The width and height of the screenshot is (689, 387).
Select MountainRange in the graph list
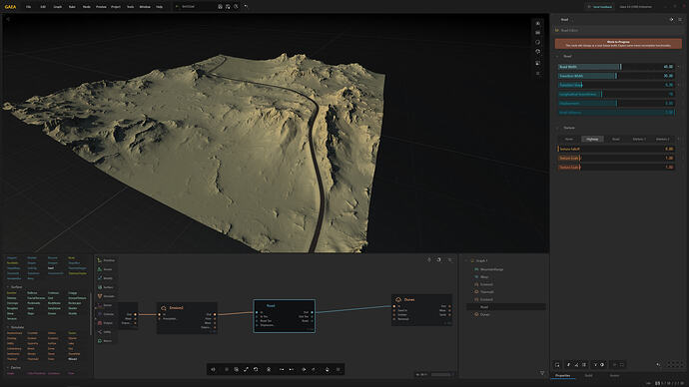491,269
